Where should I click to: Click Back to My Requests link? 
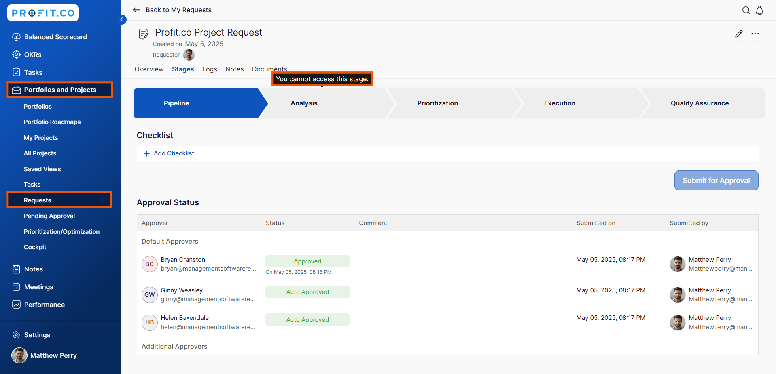178,10
